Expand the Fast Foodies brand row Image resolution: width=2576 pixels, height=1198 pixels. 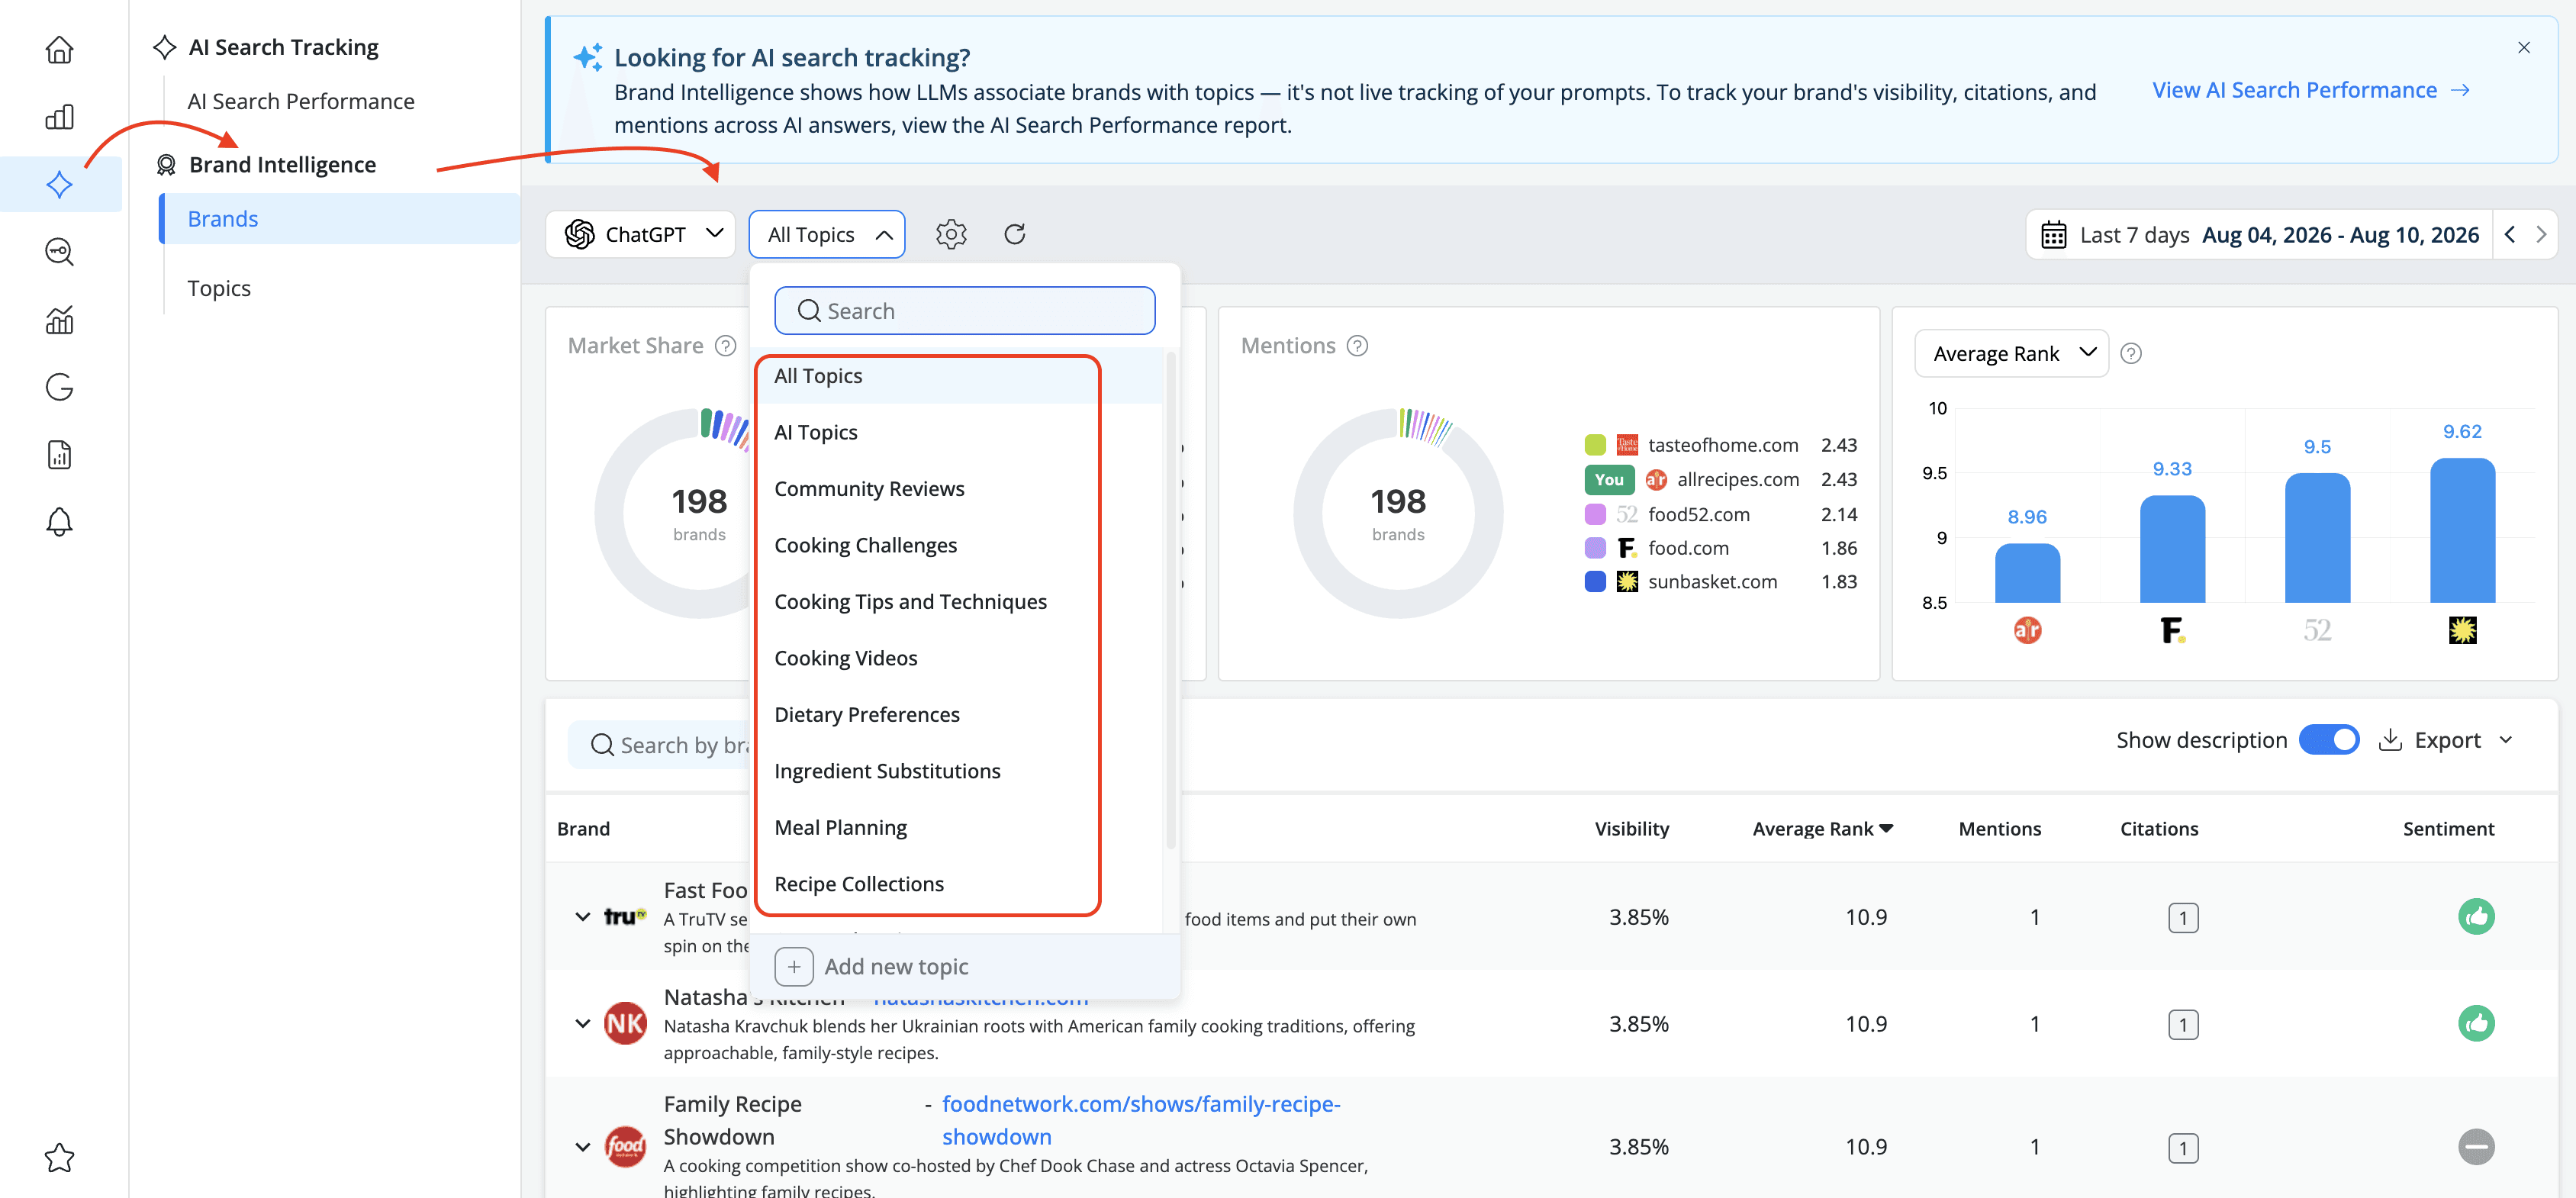coord(583,916)
